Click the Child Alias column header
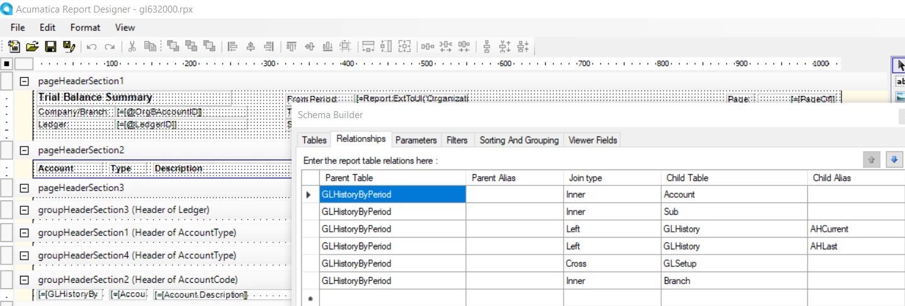 click(x=857, y=178)
